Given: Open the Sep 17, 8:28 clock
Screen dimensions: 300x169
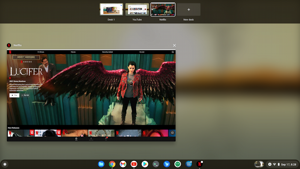Looking at the screenshot, I should click(288, 164).
